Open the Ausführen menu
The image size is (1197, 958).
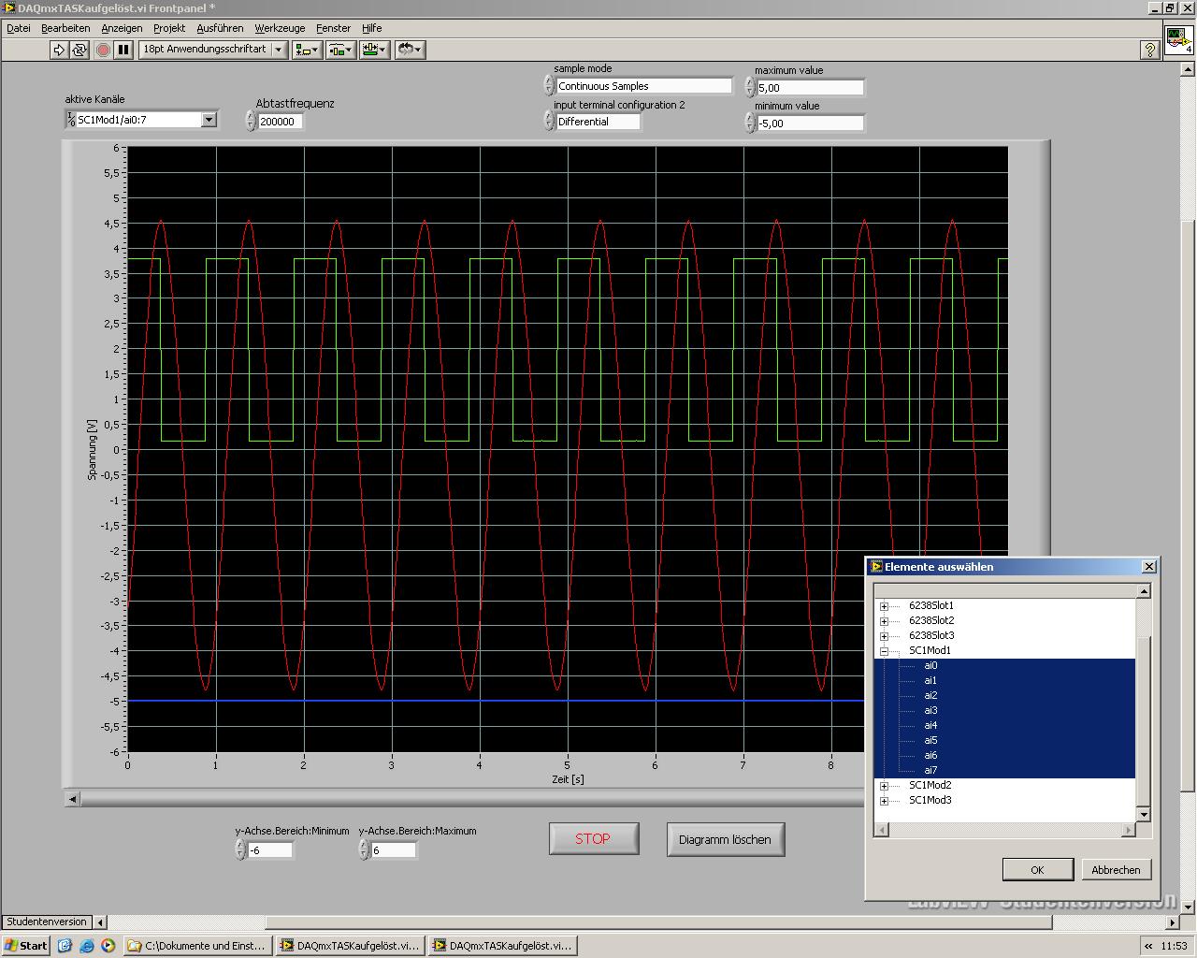click(x=220, y=28)
